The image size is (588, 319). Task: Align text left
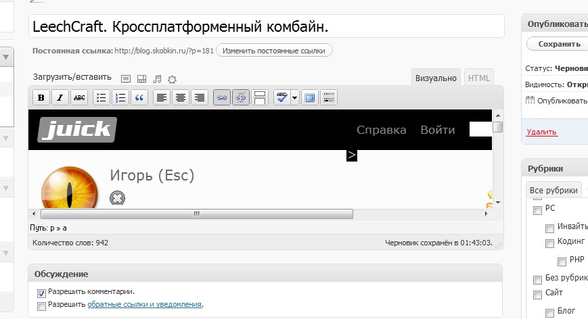[x=162, y=98]
